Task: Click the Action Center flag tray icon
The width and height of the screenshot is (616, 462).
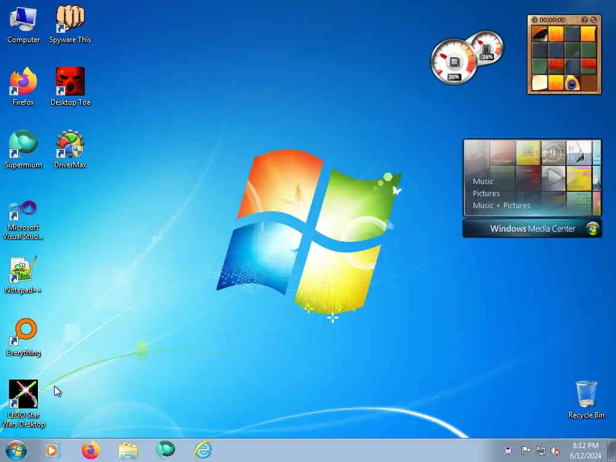Action: (525, 450)
